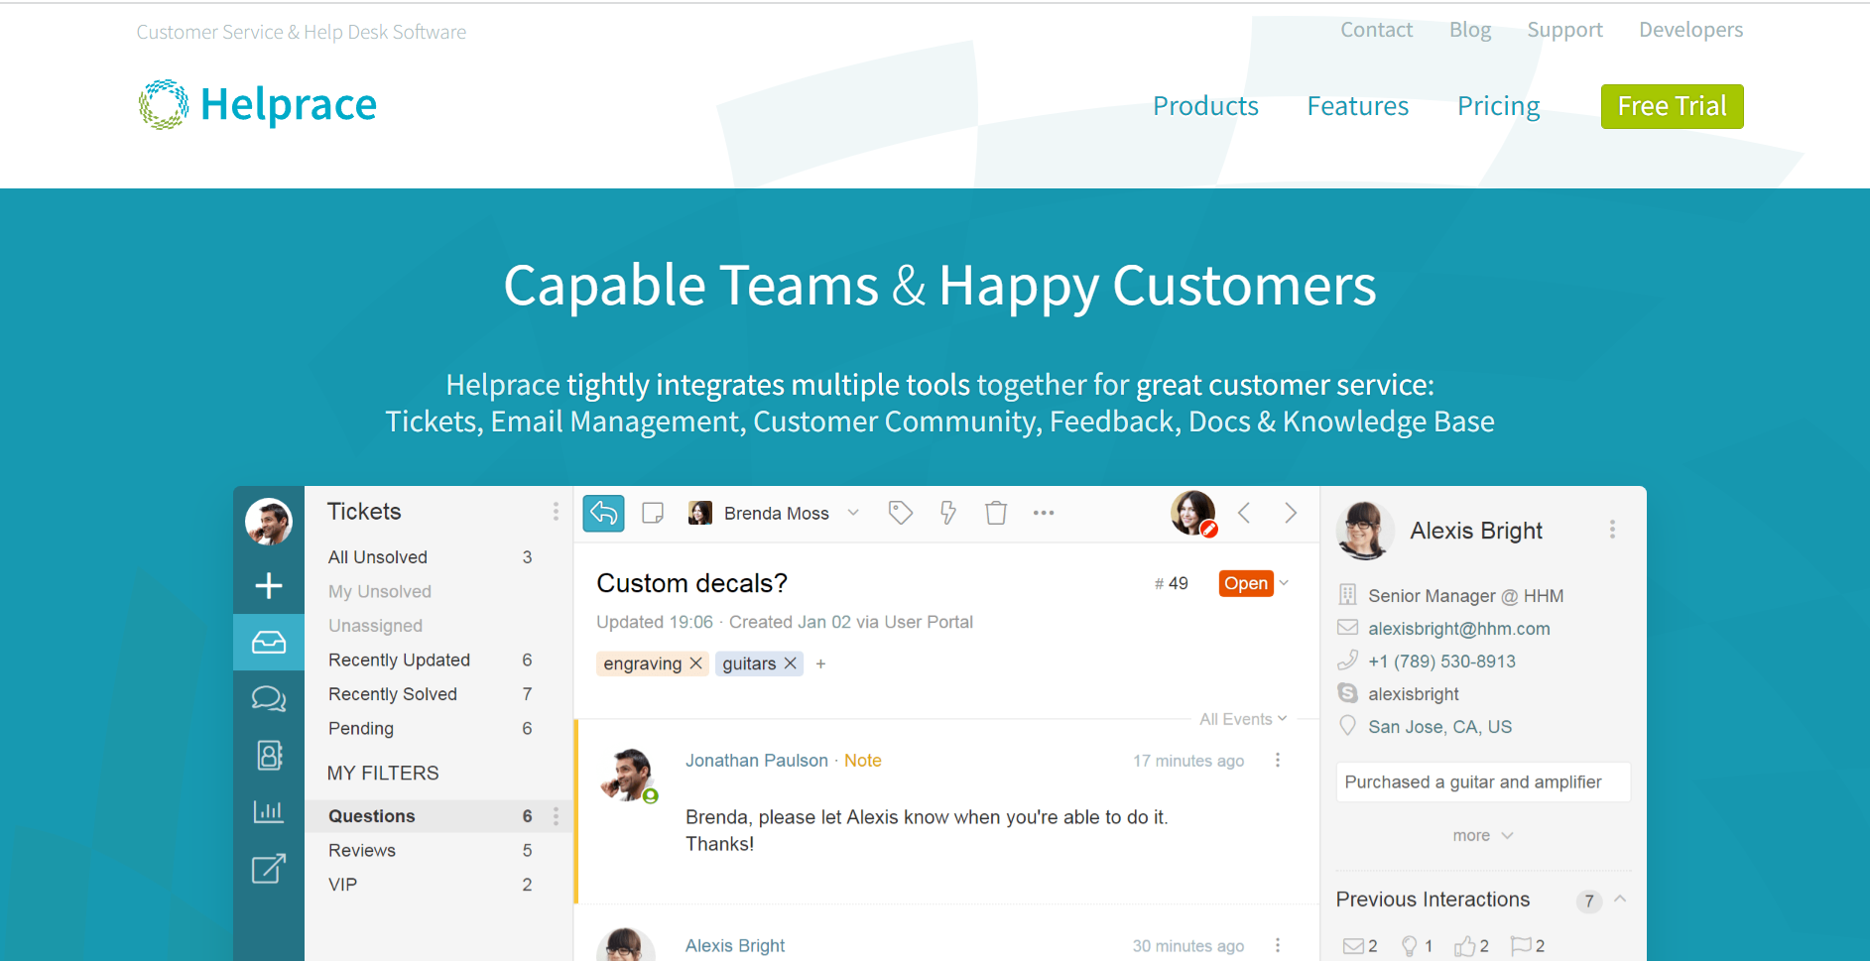Click the Skype icon beside alexisbright
Viewport: 1870px width, 961px height.
coord(1347,693)
